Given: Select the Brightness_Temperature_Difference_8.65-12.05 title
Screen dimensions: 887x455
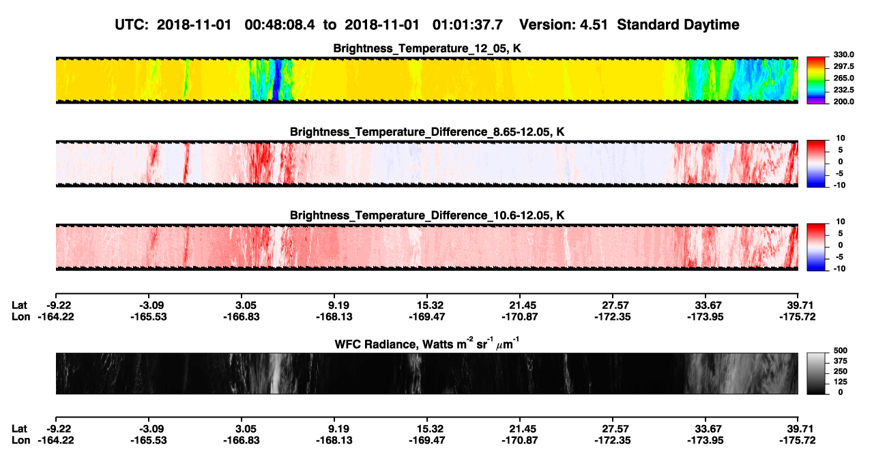Looking at the screenshot, I should (426, 132).
